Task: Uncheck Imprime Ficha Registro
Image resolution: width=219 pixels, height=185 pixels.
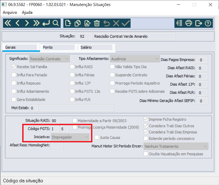Action: (146, 119)
